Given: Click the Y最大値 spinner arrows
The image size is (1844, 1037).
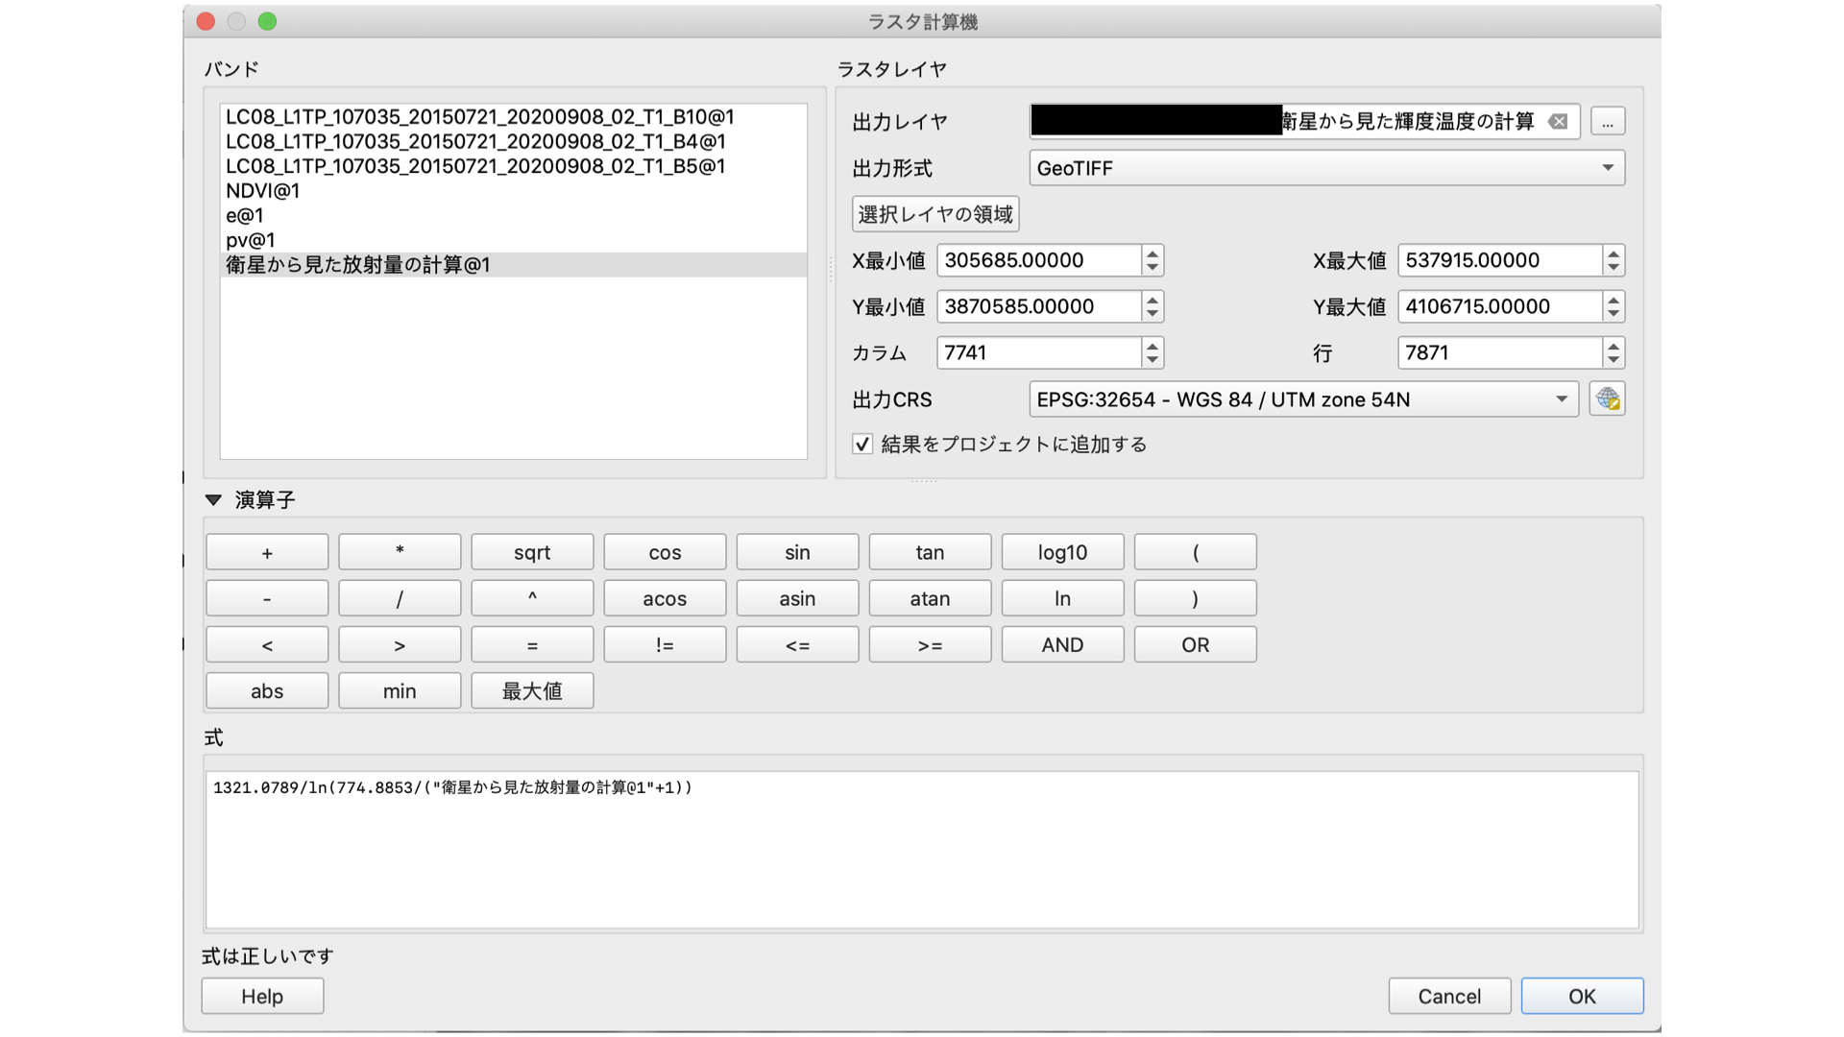Looking at the screenshot, I should pyautogui.click(x=1613, y=306).
